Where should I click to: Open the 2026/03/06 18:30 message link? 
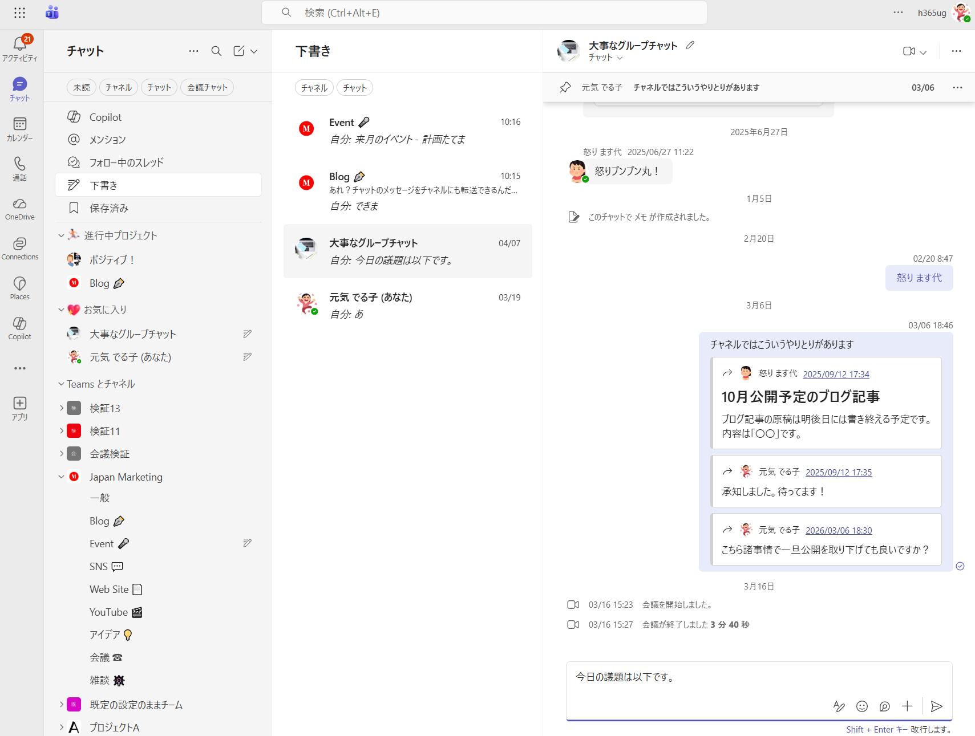(839, 530)
